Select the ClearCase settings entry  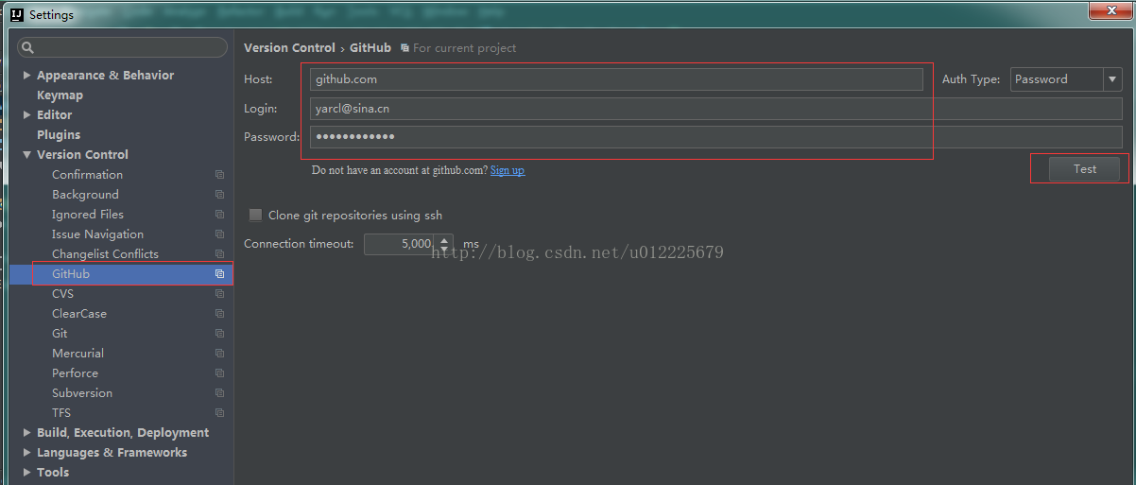click(79, 314)
